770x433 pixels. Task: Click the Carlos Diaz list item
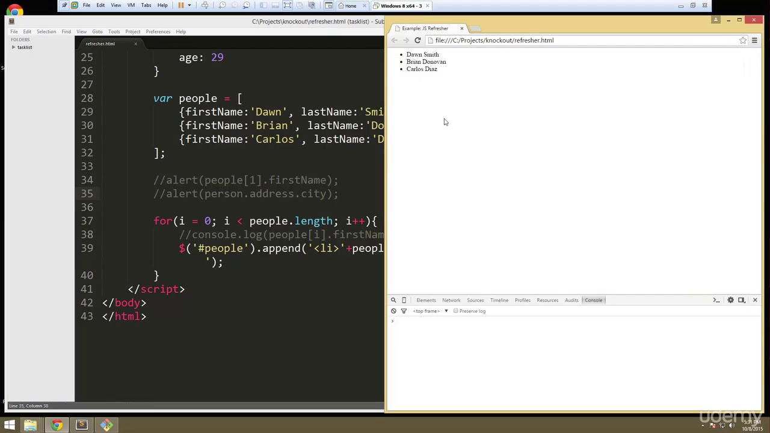(422, 69)
